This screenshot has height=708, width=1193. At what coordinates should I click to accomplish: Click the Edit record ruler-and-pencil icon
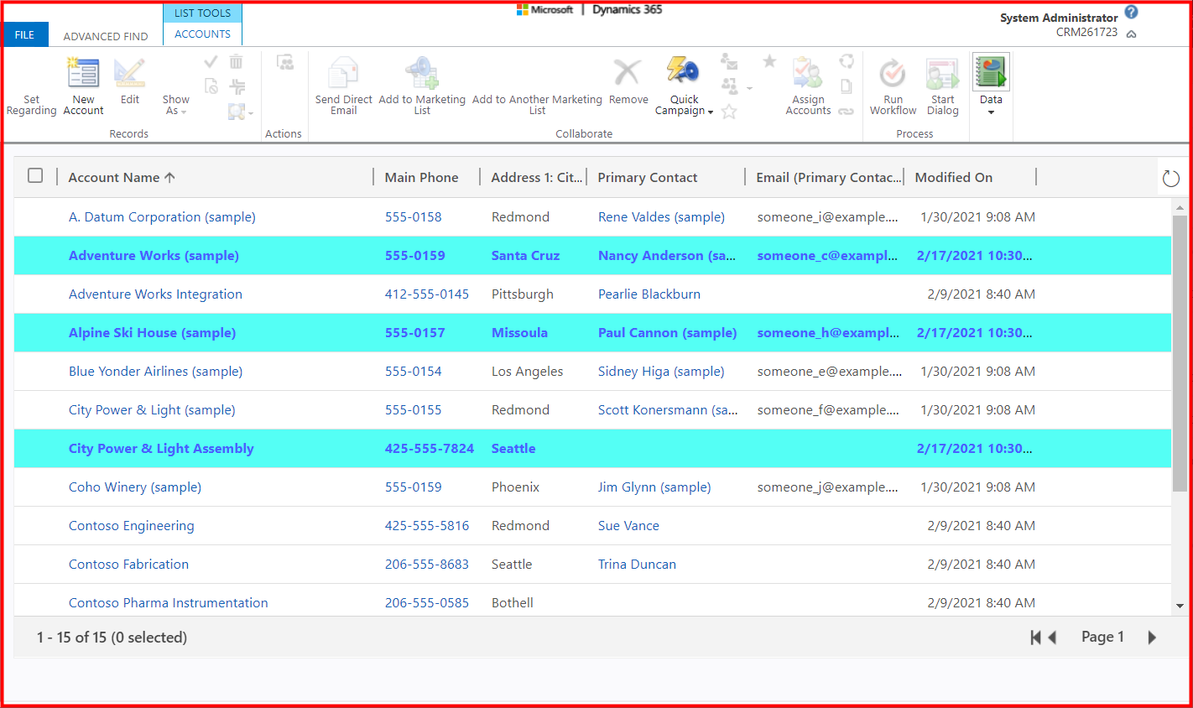tap(130, 74)
